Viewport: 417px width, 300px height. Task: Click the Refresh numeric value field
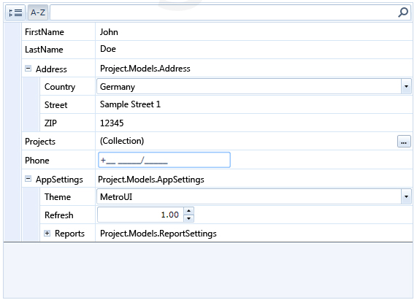point(140,215)
